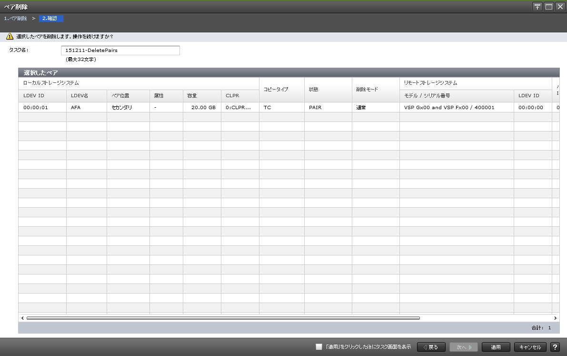Click the 合計: 1 total label
The width and height of the screenshot is (567, 356).
541,328
